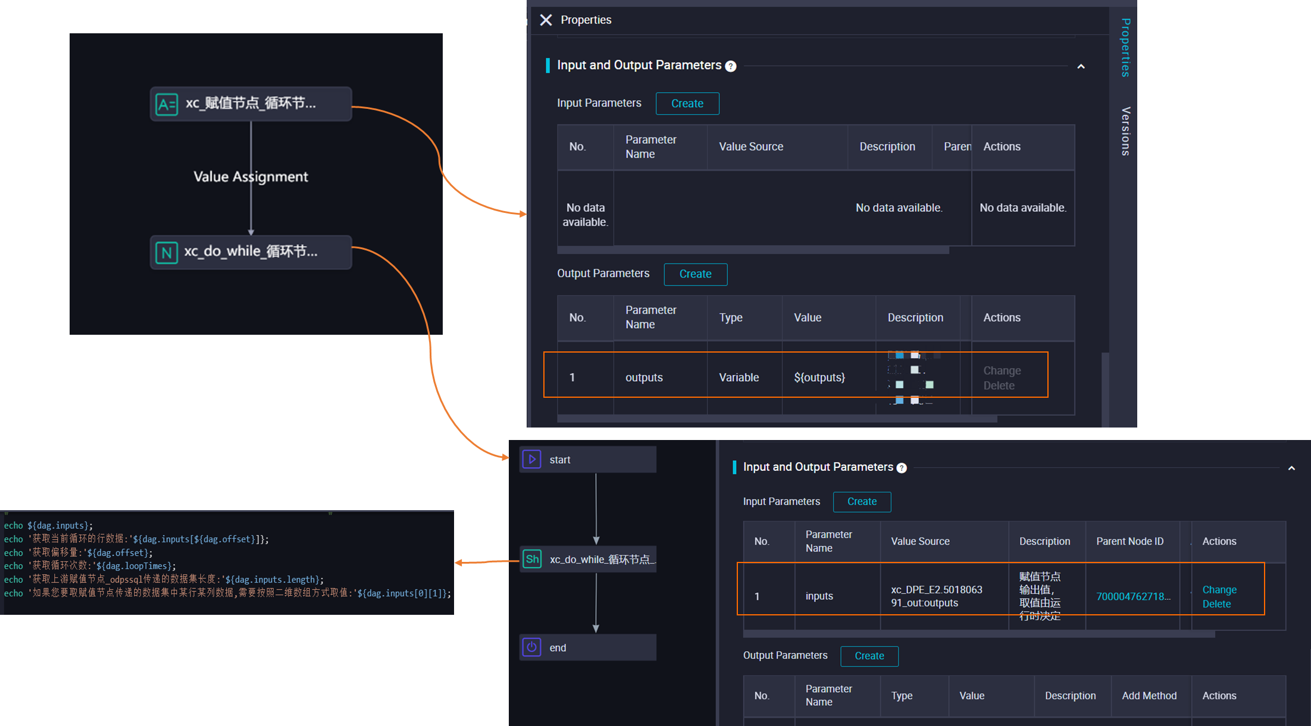The width and height of the screenshot is (1311, 726).
Task: Collapse the upper Input and Output Parameters section
Action: point(1081,67)
